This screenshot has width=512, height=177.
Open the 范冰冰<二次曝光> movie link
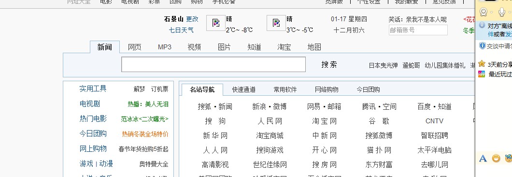(x=144, y=119)
